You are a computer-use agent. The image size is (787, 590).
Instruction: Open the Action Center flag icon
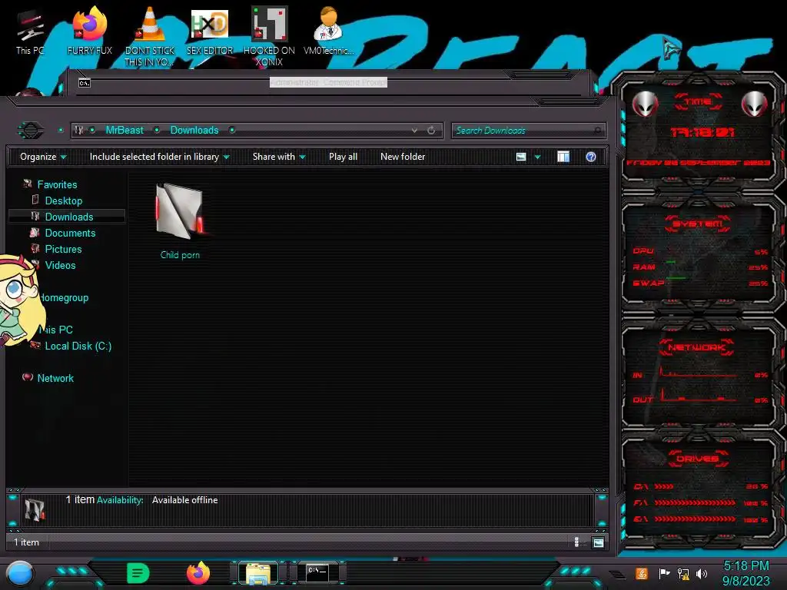[664, 573]
